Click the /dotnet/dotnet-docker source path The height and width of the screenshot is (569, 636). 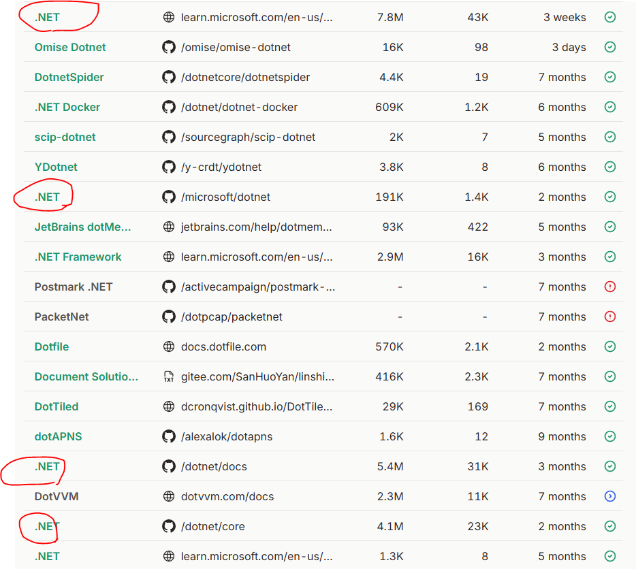(239, 108)
